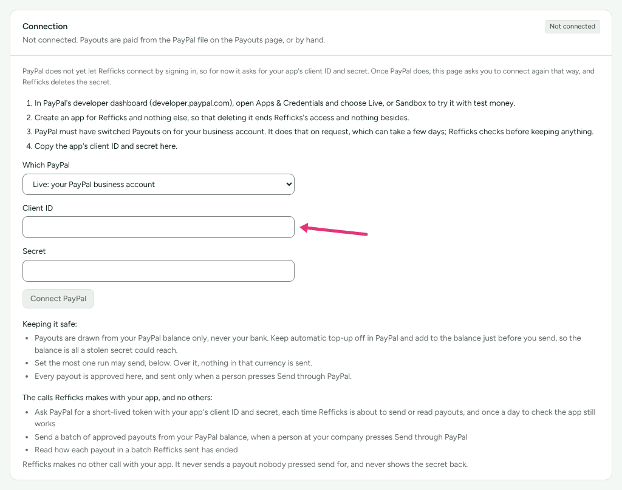This screenshot has height=490, width=622.
Task: Click 'Read how each payout in a batch' bullet
Action: click(x=136, y=450)
